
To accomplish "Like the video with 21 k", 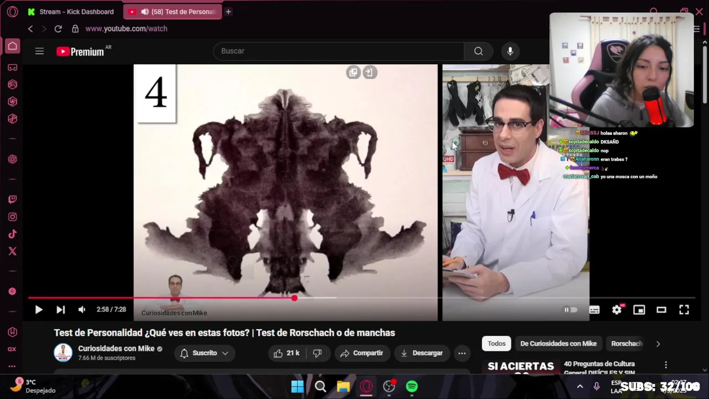I will [286, 353].
